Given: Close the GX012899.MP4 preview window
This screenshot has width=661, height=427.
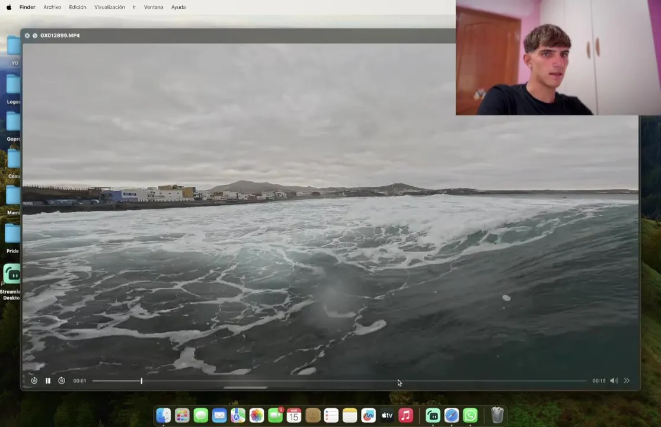Looking at the screenshot, I should 27,36.
